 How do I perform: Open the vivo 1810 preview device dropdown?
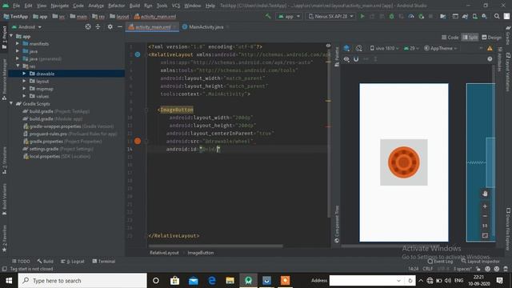[x=384, y=48]
